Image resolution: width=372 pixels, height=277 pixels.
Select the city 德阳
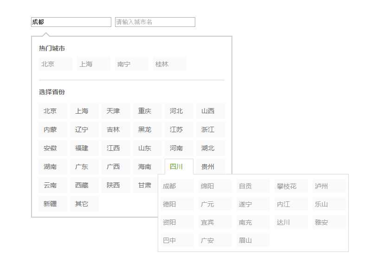coord(177,204)
